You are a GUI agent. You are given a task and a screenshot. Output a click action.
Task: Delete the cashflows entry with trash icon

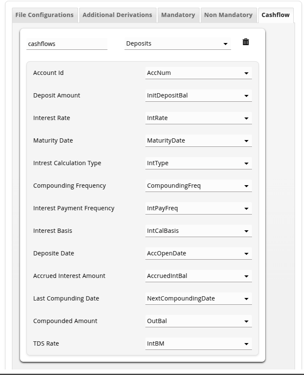click(246, 42)
